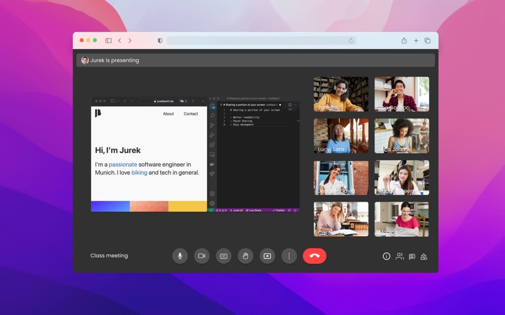Select Carol's video tile in the bottom row

click(341, 219)
